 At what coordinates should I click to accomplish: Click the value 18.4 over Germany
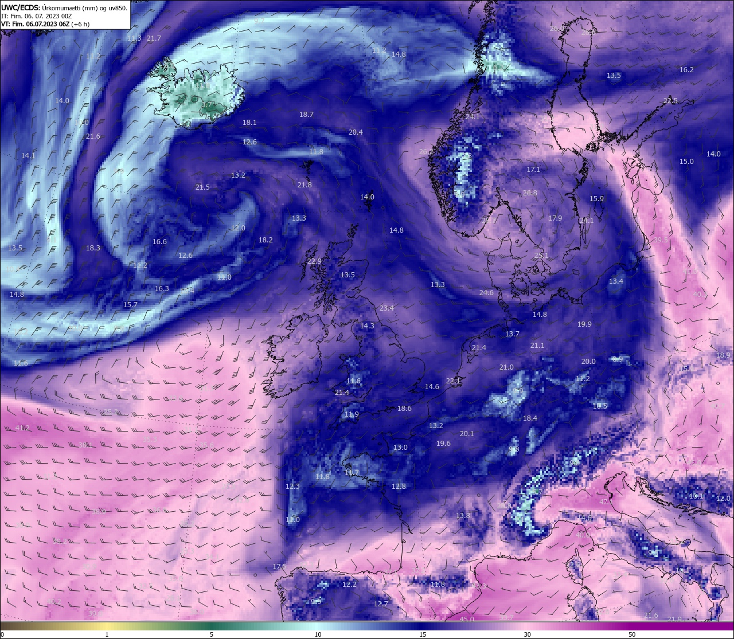pos(530,418)
